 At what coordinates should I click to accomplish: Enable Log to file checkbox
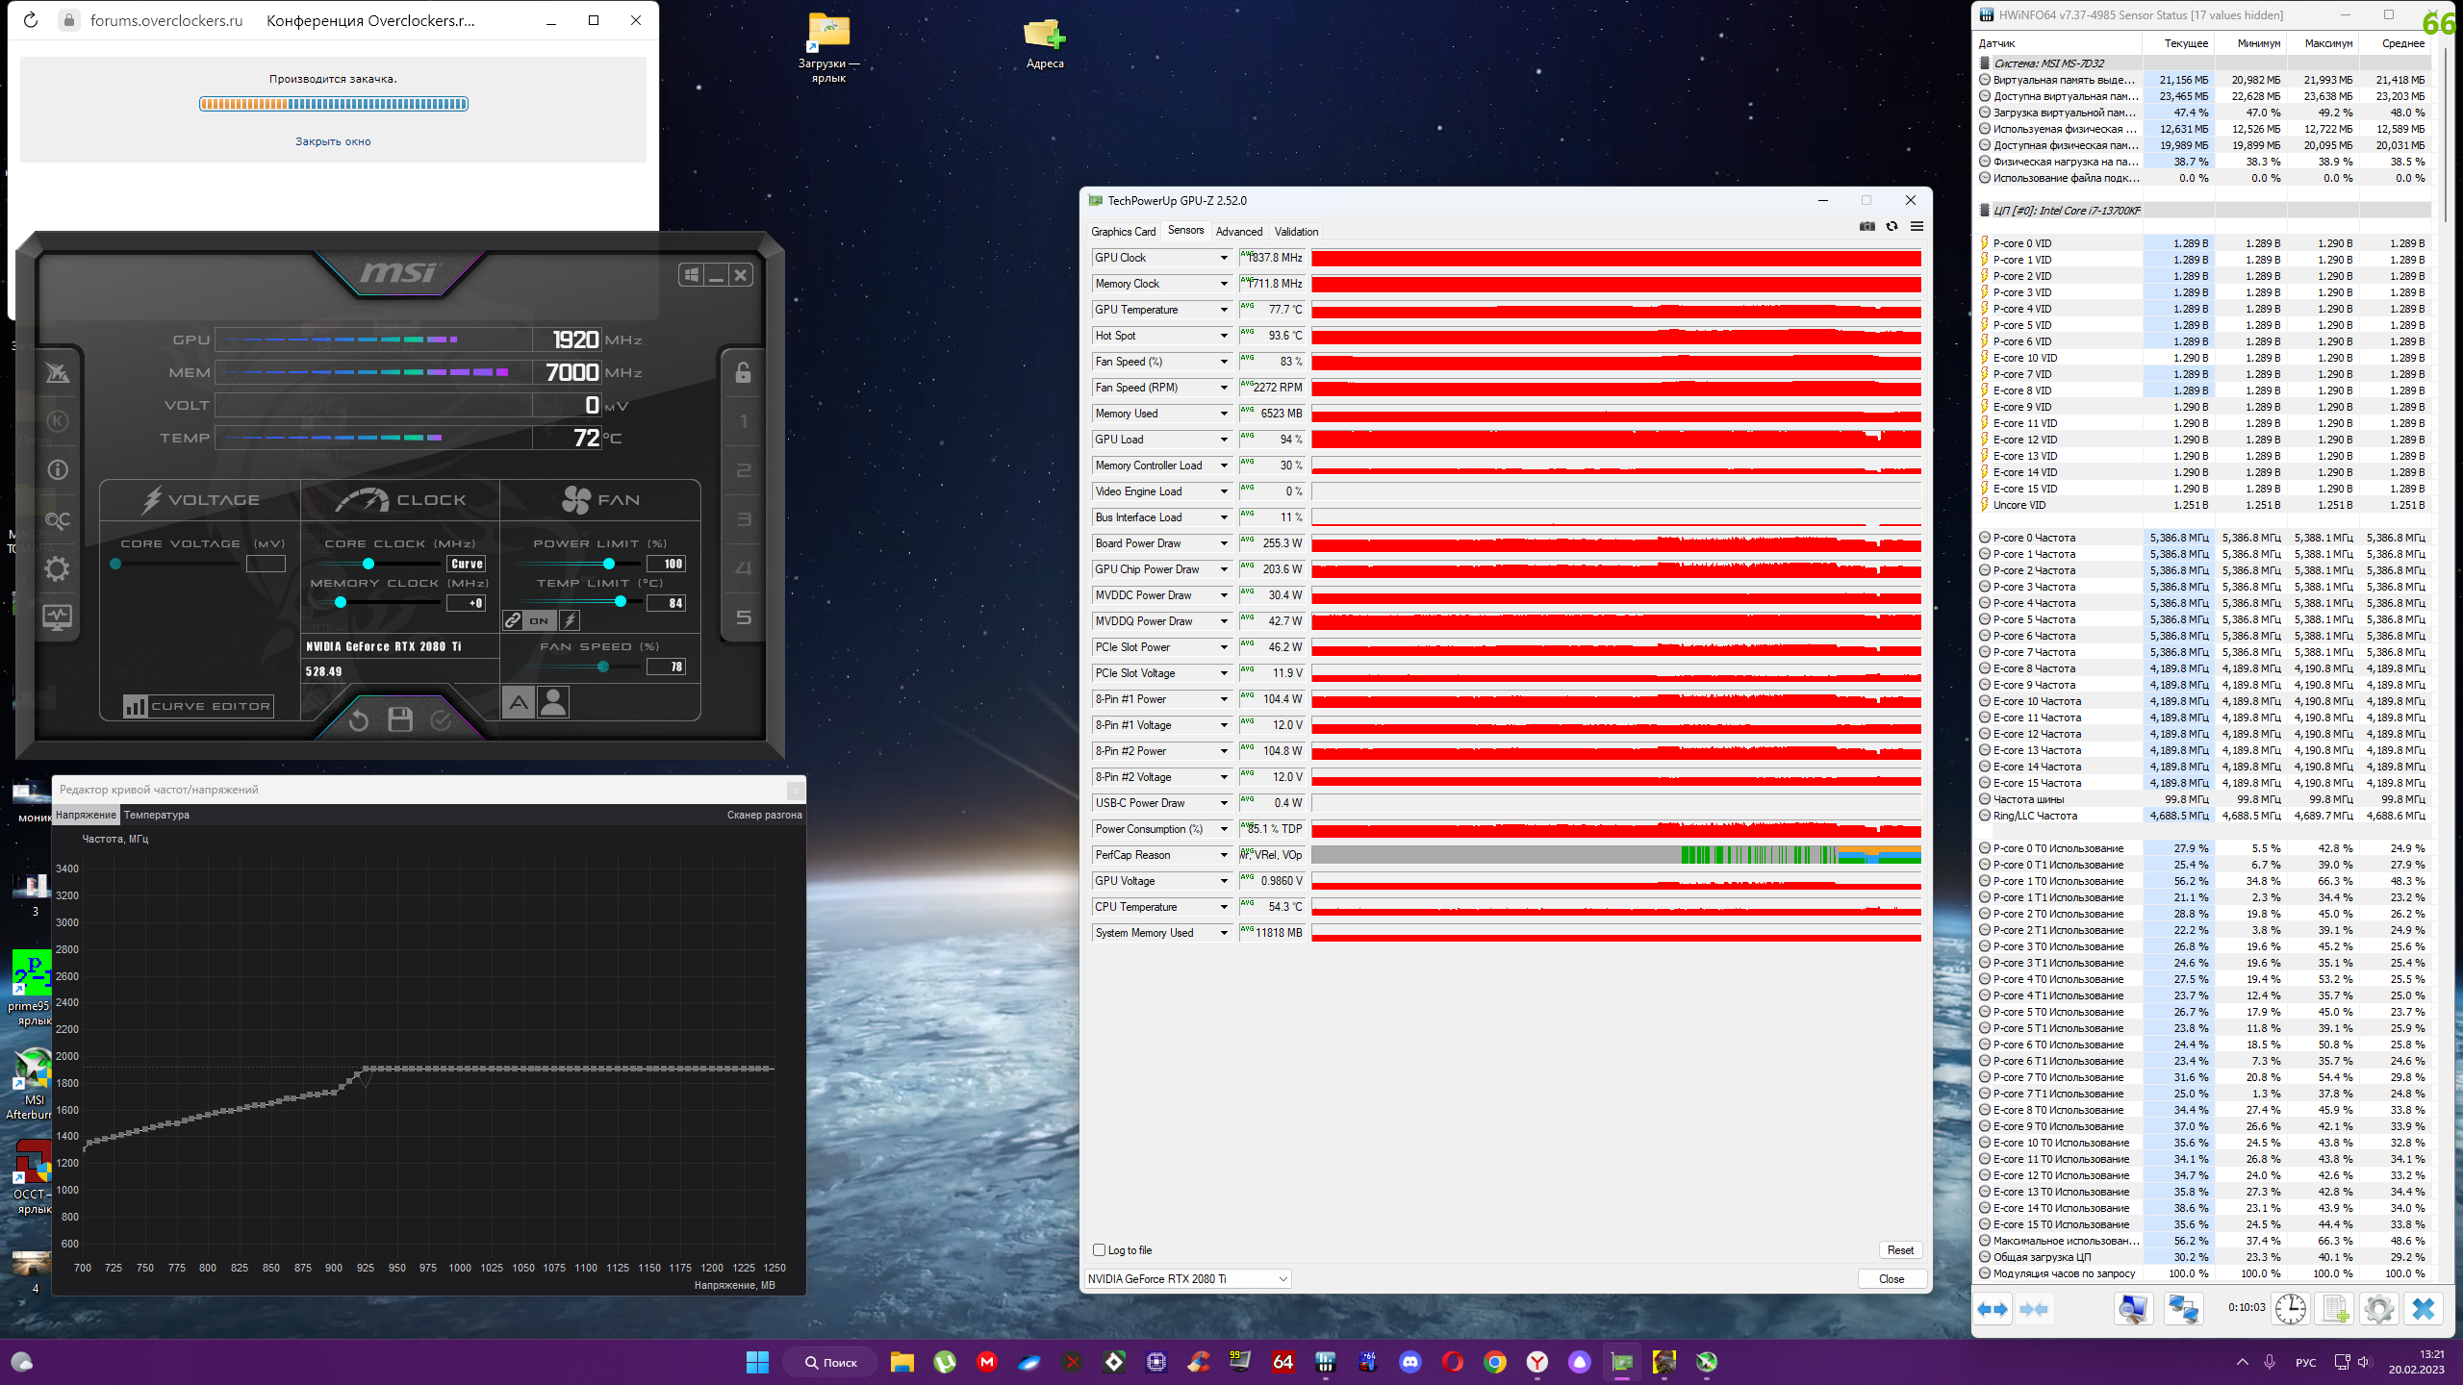point(1100,1250)
